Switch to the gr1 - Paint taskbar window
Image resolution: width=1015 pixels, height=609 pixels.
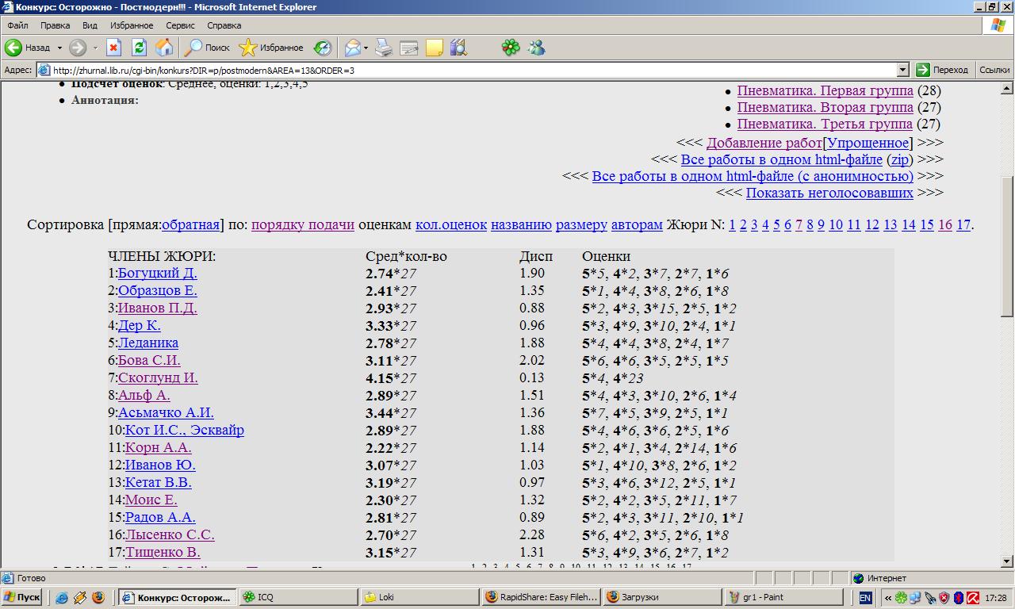pos(783,597)
